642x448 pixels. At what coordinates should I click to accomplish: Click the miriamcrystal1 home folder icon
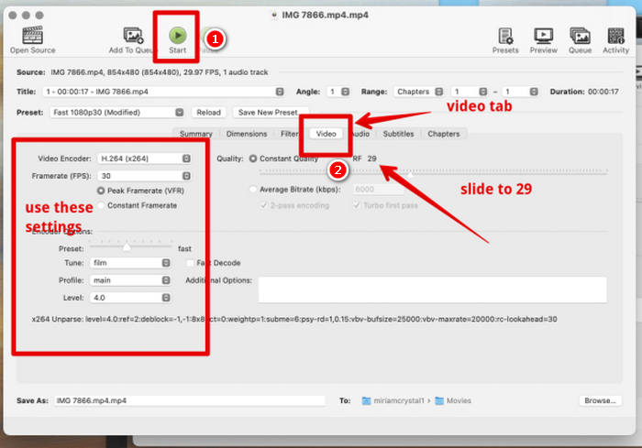(x=367, y=400)
